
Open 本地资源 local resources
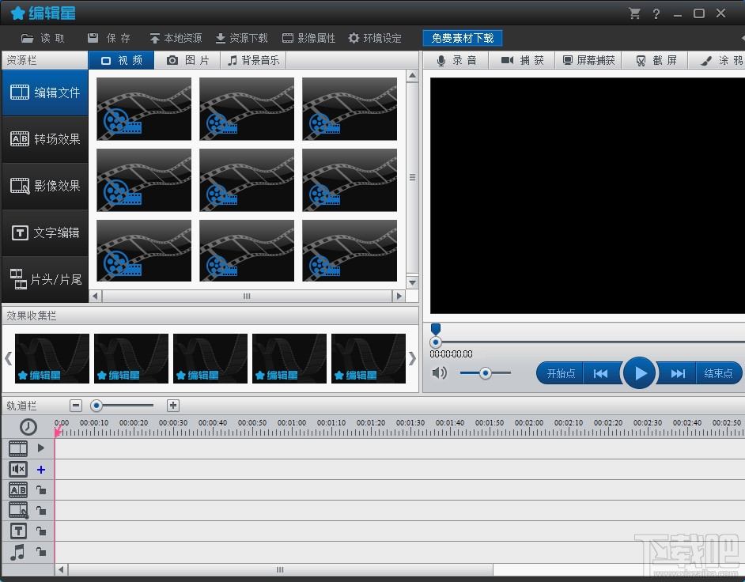pos(176,38)
